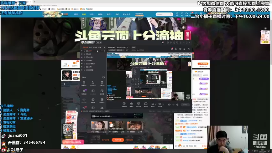Expand 游戏 dropdown in navigation bar

[109, 14]
